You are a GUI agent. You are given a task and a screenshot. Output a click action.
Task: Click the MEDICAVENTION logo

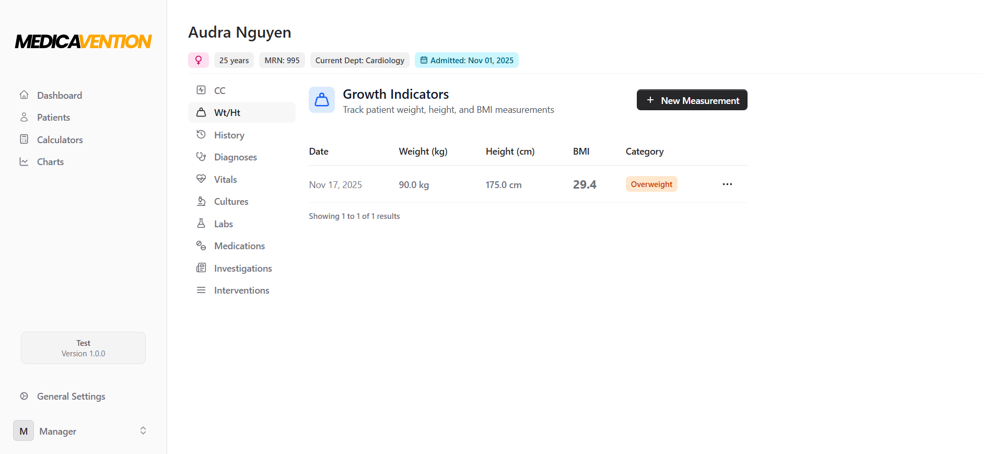[x=84, y=41]
